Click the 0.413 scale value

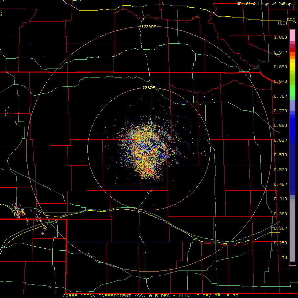pyautogui.click(x=280, y=199)
